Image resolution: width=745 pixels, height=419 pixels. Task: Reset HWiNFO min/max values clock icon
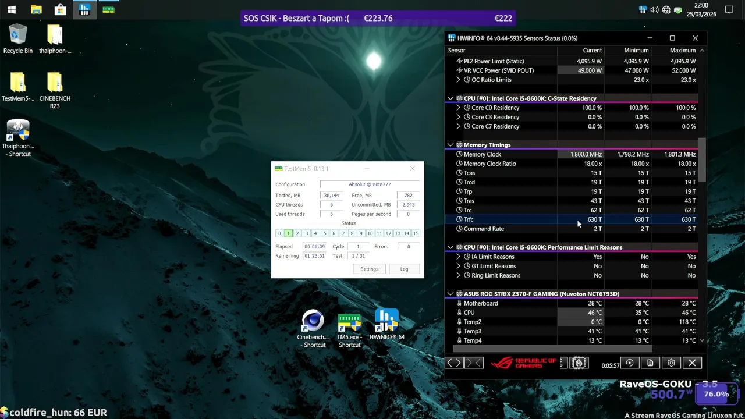tap(629, 363)
